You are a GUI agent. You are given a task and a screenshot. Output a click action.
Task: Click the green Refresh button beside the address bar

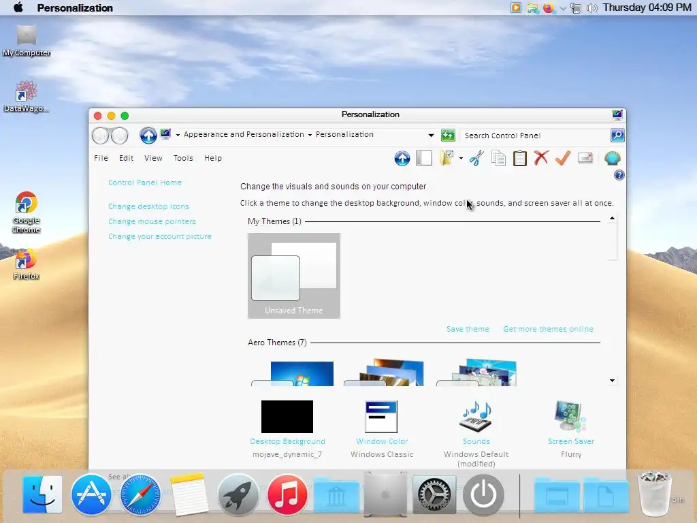point(448,136)
